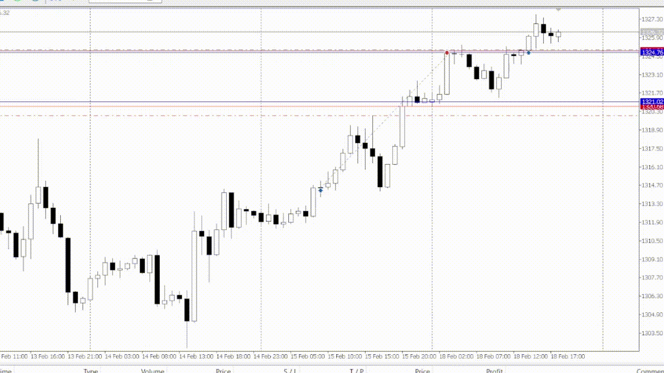Click the green toolbar icon at the top

coord(17,2)
